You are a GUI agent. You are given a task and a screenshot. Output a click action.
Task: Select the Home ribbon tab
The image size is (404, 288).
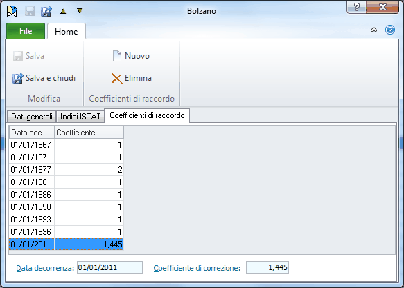tap(67, 31)
